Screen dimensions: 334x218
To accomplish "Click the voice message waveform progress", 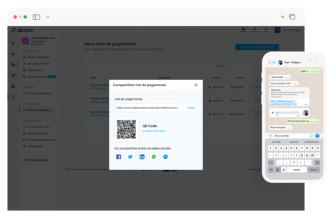I will coord(288,113).
